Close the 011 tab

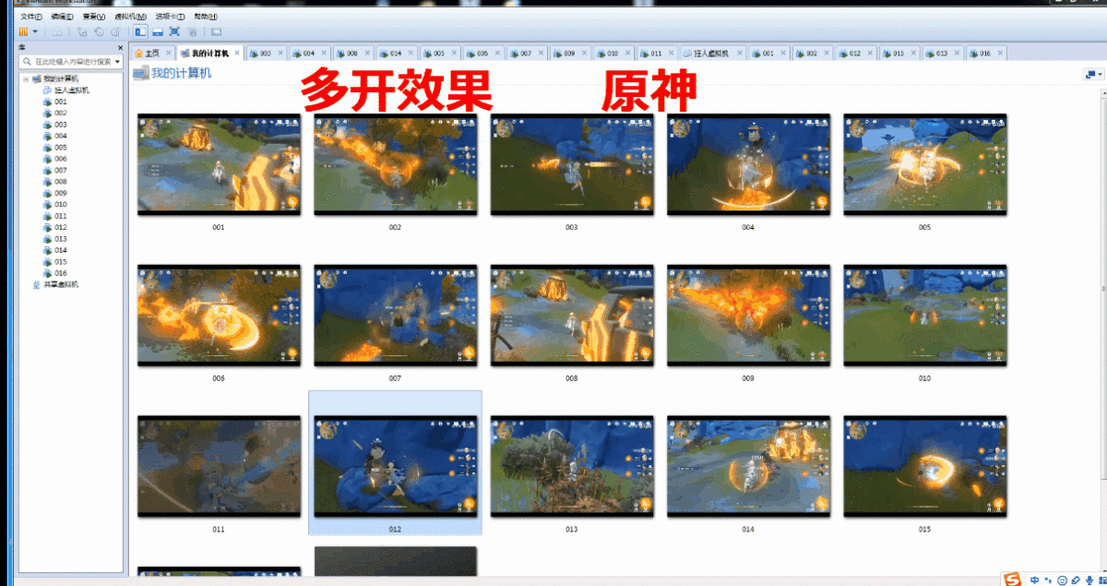tap(671, 54)
